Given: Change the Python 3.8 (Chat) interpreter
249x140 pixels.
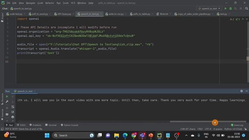Looking at the screenshot, I should (233, 129).
